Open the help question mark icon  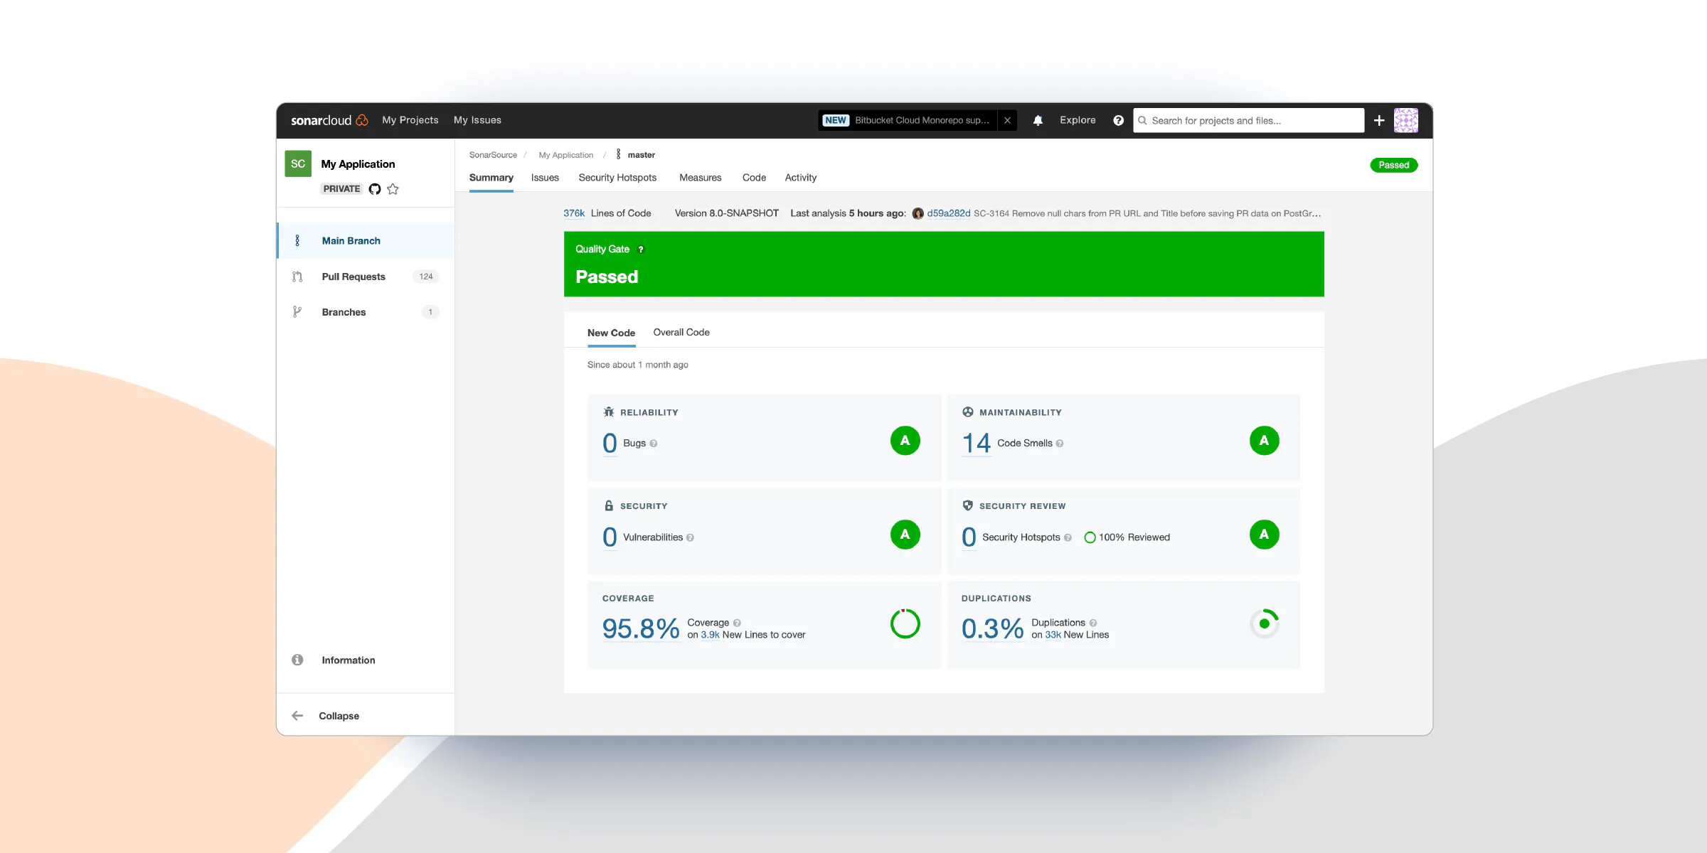[1118, 121]
